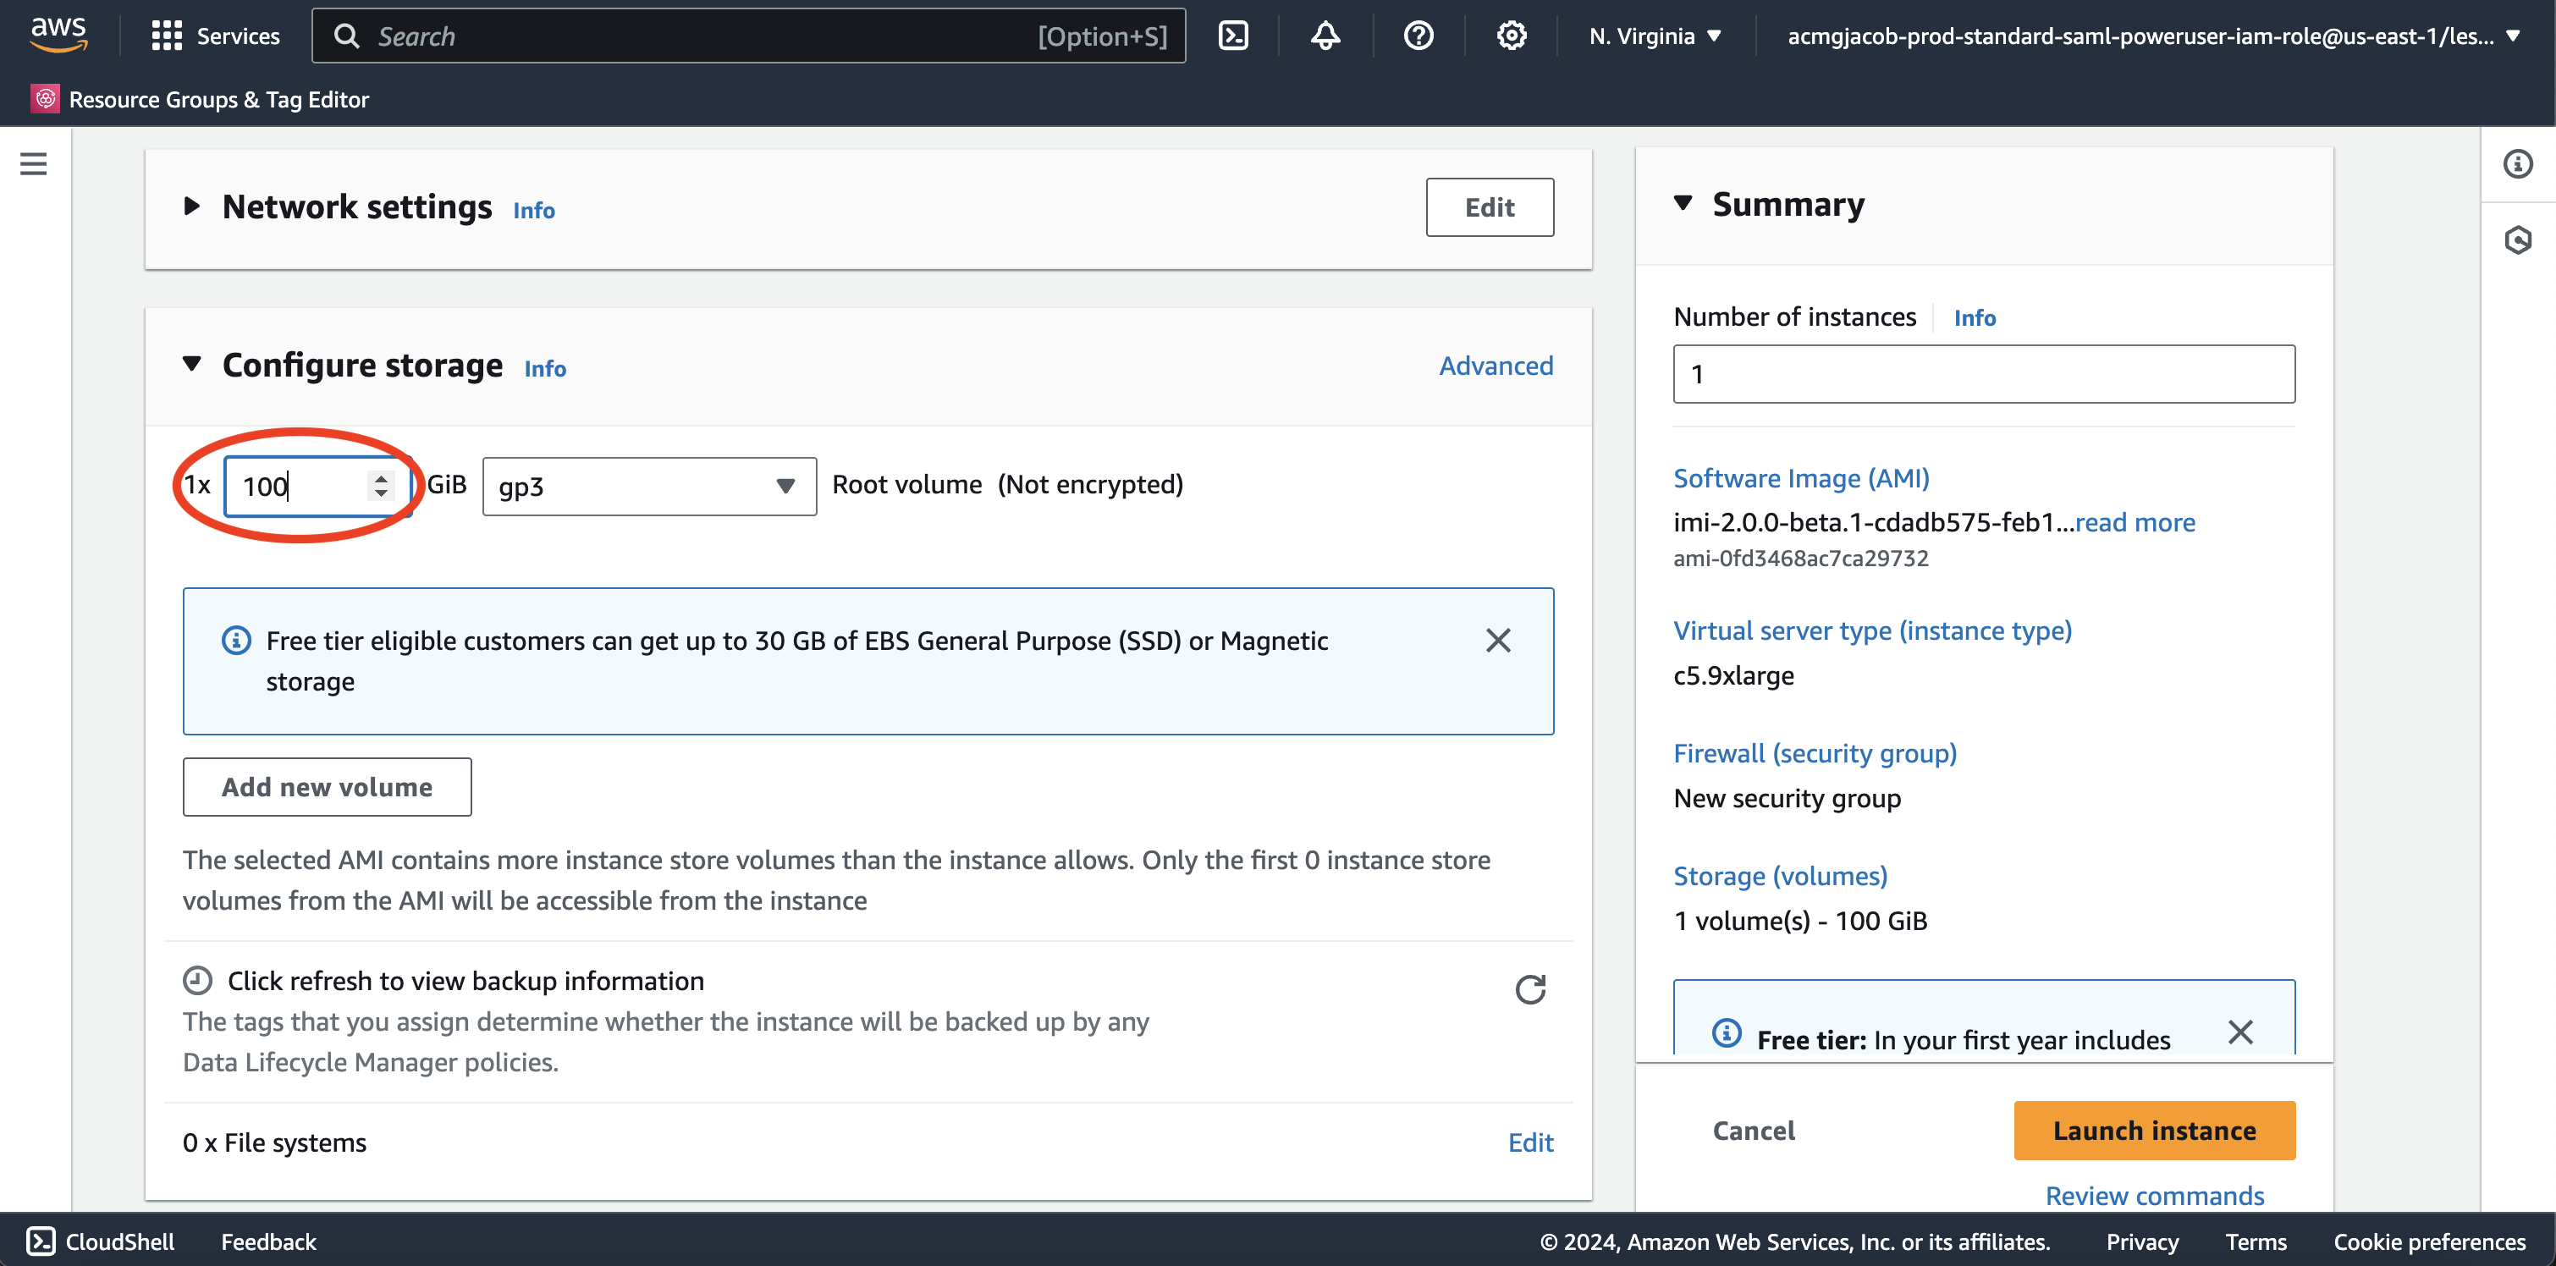Open Cookie preferences
The width and height of the screenshot is (2556, 1266).
(x=2429, y=1242)
